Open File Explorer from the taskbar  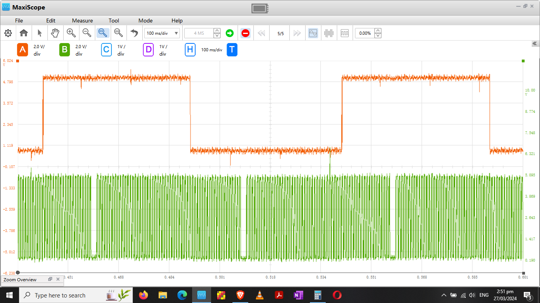162,295
